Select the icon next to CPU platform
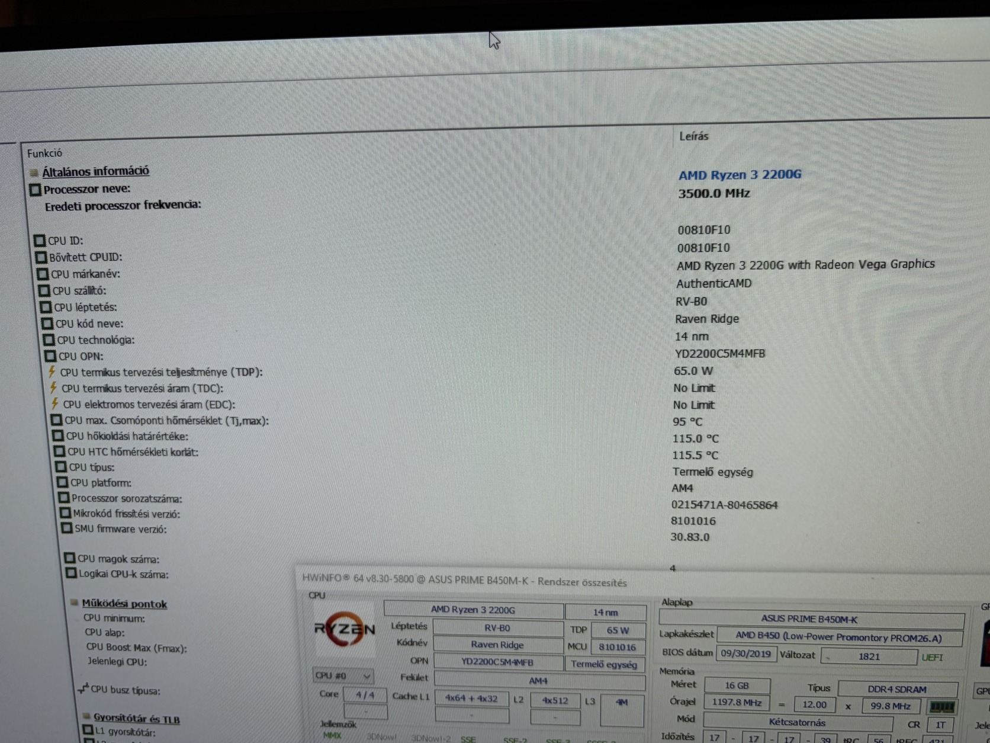 pyautogui.click(x=62, y=482)
